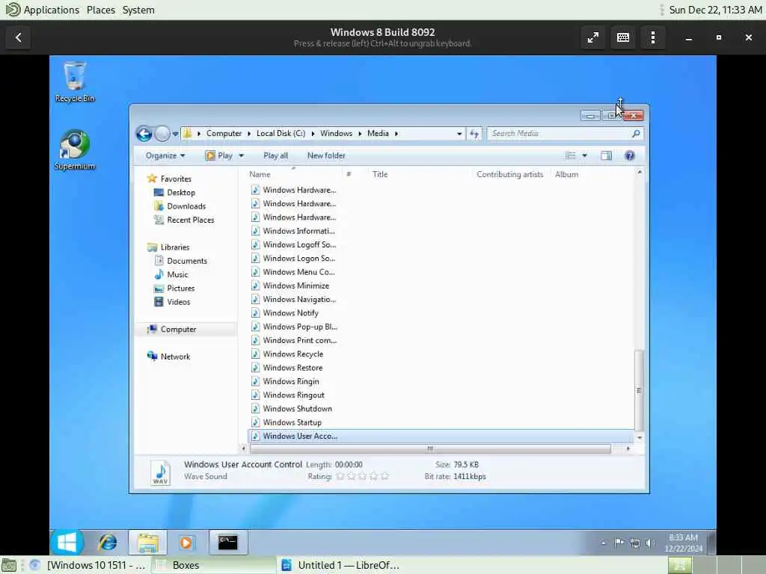Click the search magnifier icon
The image size is (766, 574).
pyautogui.click(x=636, y=134)
